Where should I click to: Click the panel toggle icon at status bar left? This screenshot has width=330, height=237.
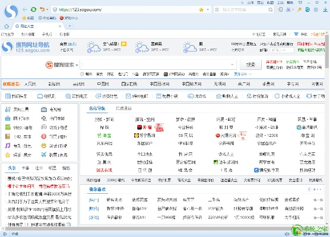click(5, 233)
